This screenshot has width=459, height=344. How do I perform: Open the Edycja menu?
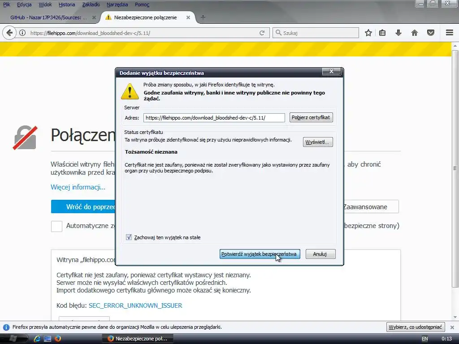pyautogui.click(x=24, y=4)
